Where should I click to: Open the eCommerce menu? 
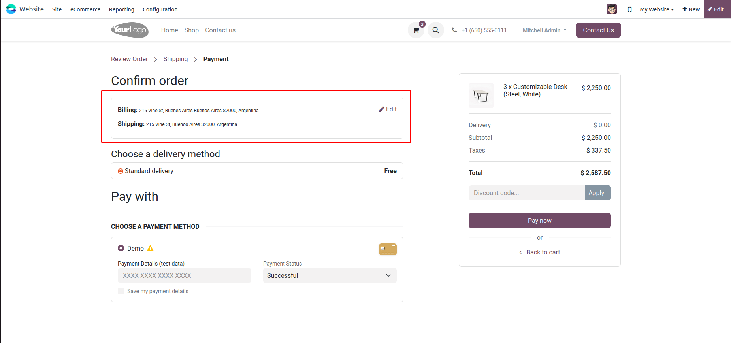tap(85, 9)
